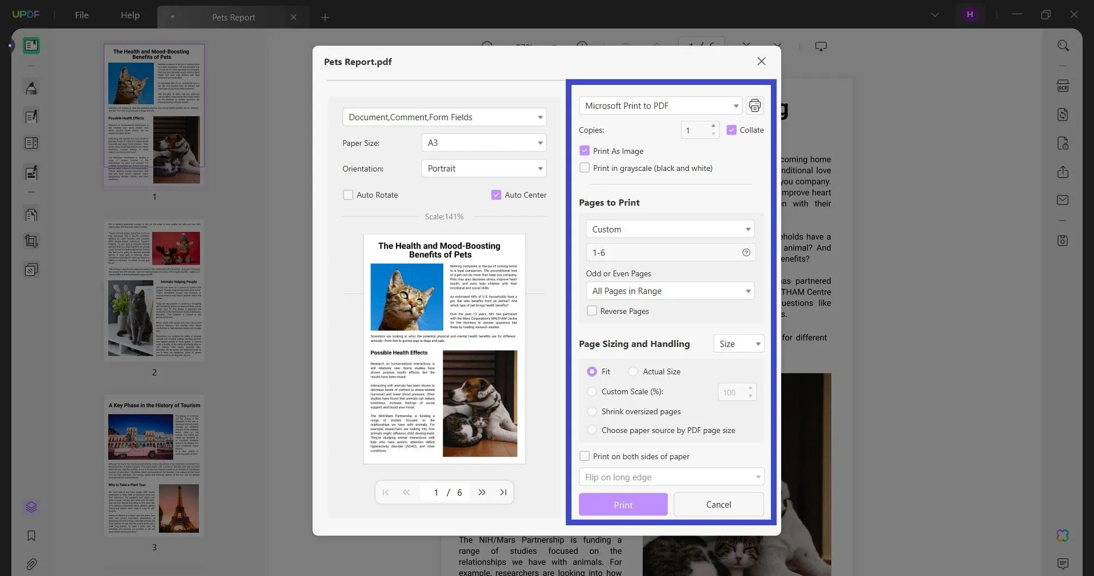Open the Size handling mode dropdown
This screenshot has height=576, width=1094.
(739, 344)
